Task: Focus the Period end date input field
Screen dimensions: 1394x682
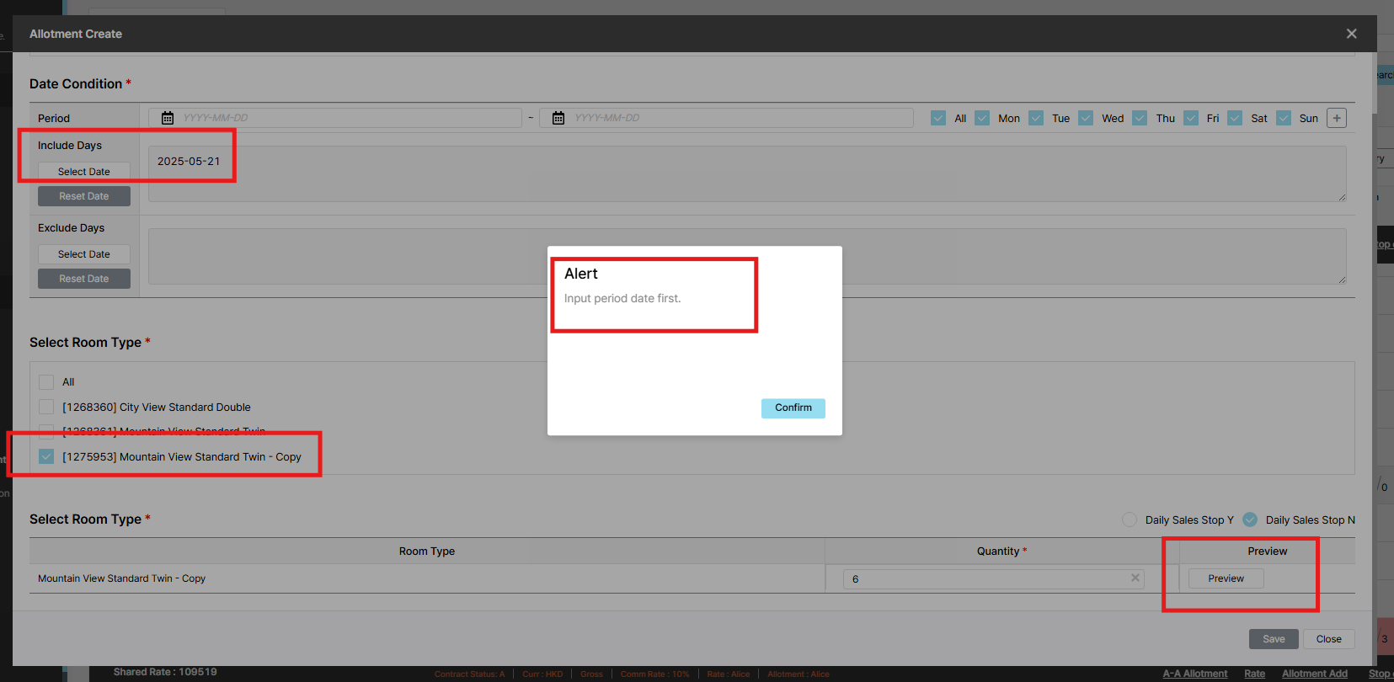Action: pyautogui.click(x=726, y=118)
